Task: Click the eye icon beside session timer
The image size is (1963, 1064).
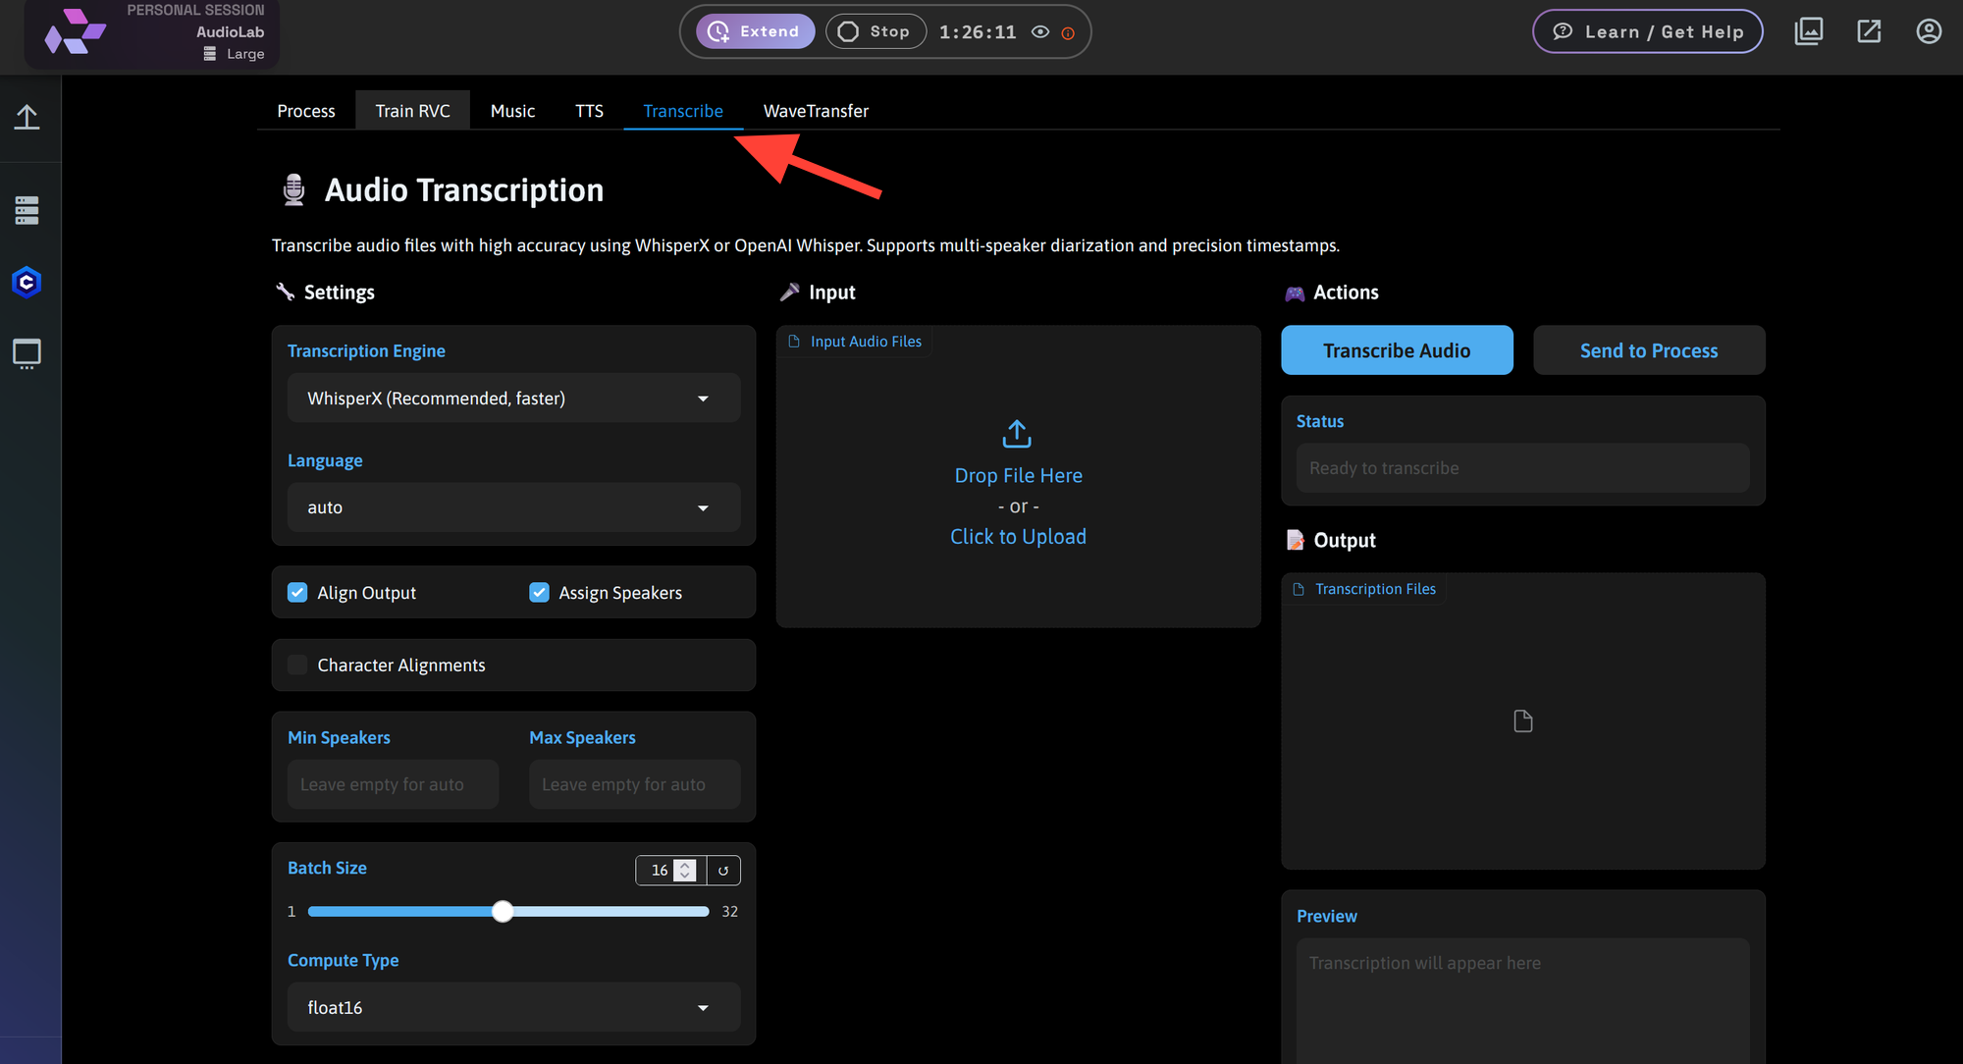Action: [x=1040, y=31]
